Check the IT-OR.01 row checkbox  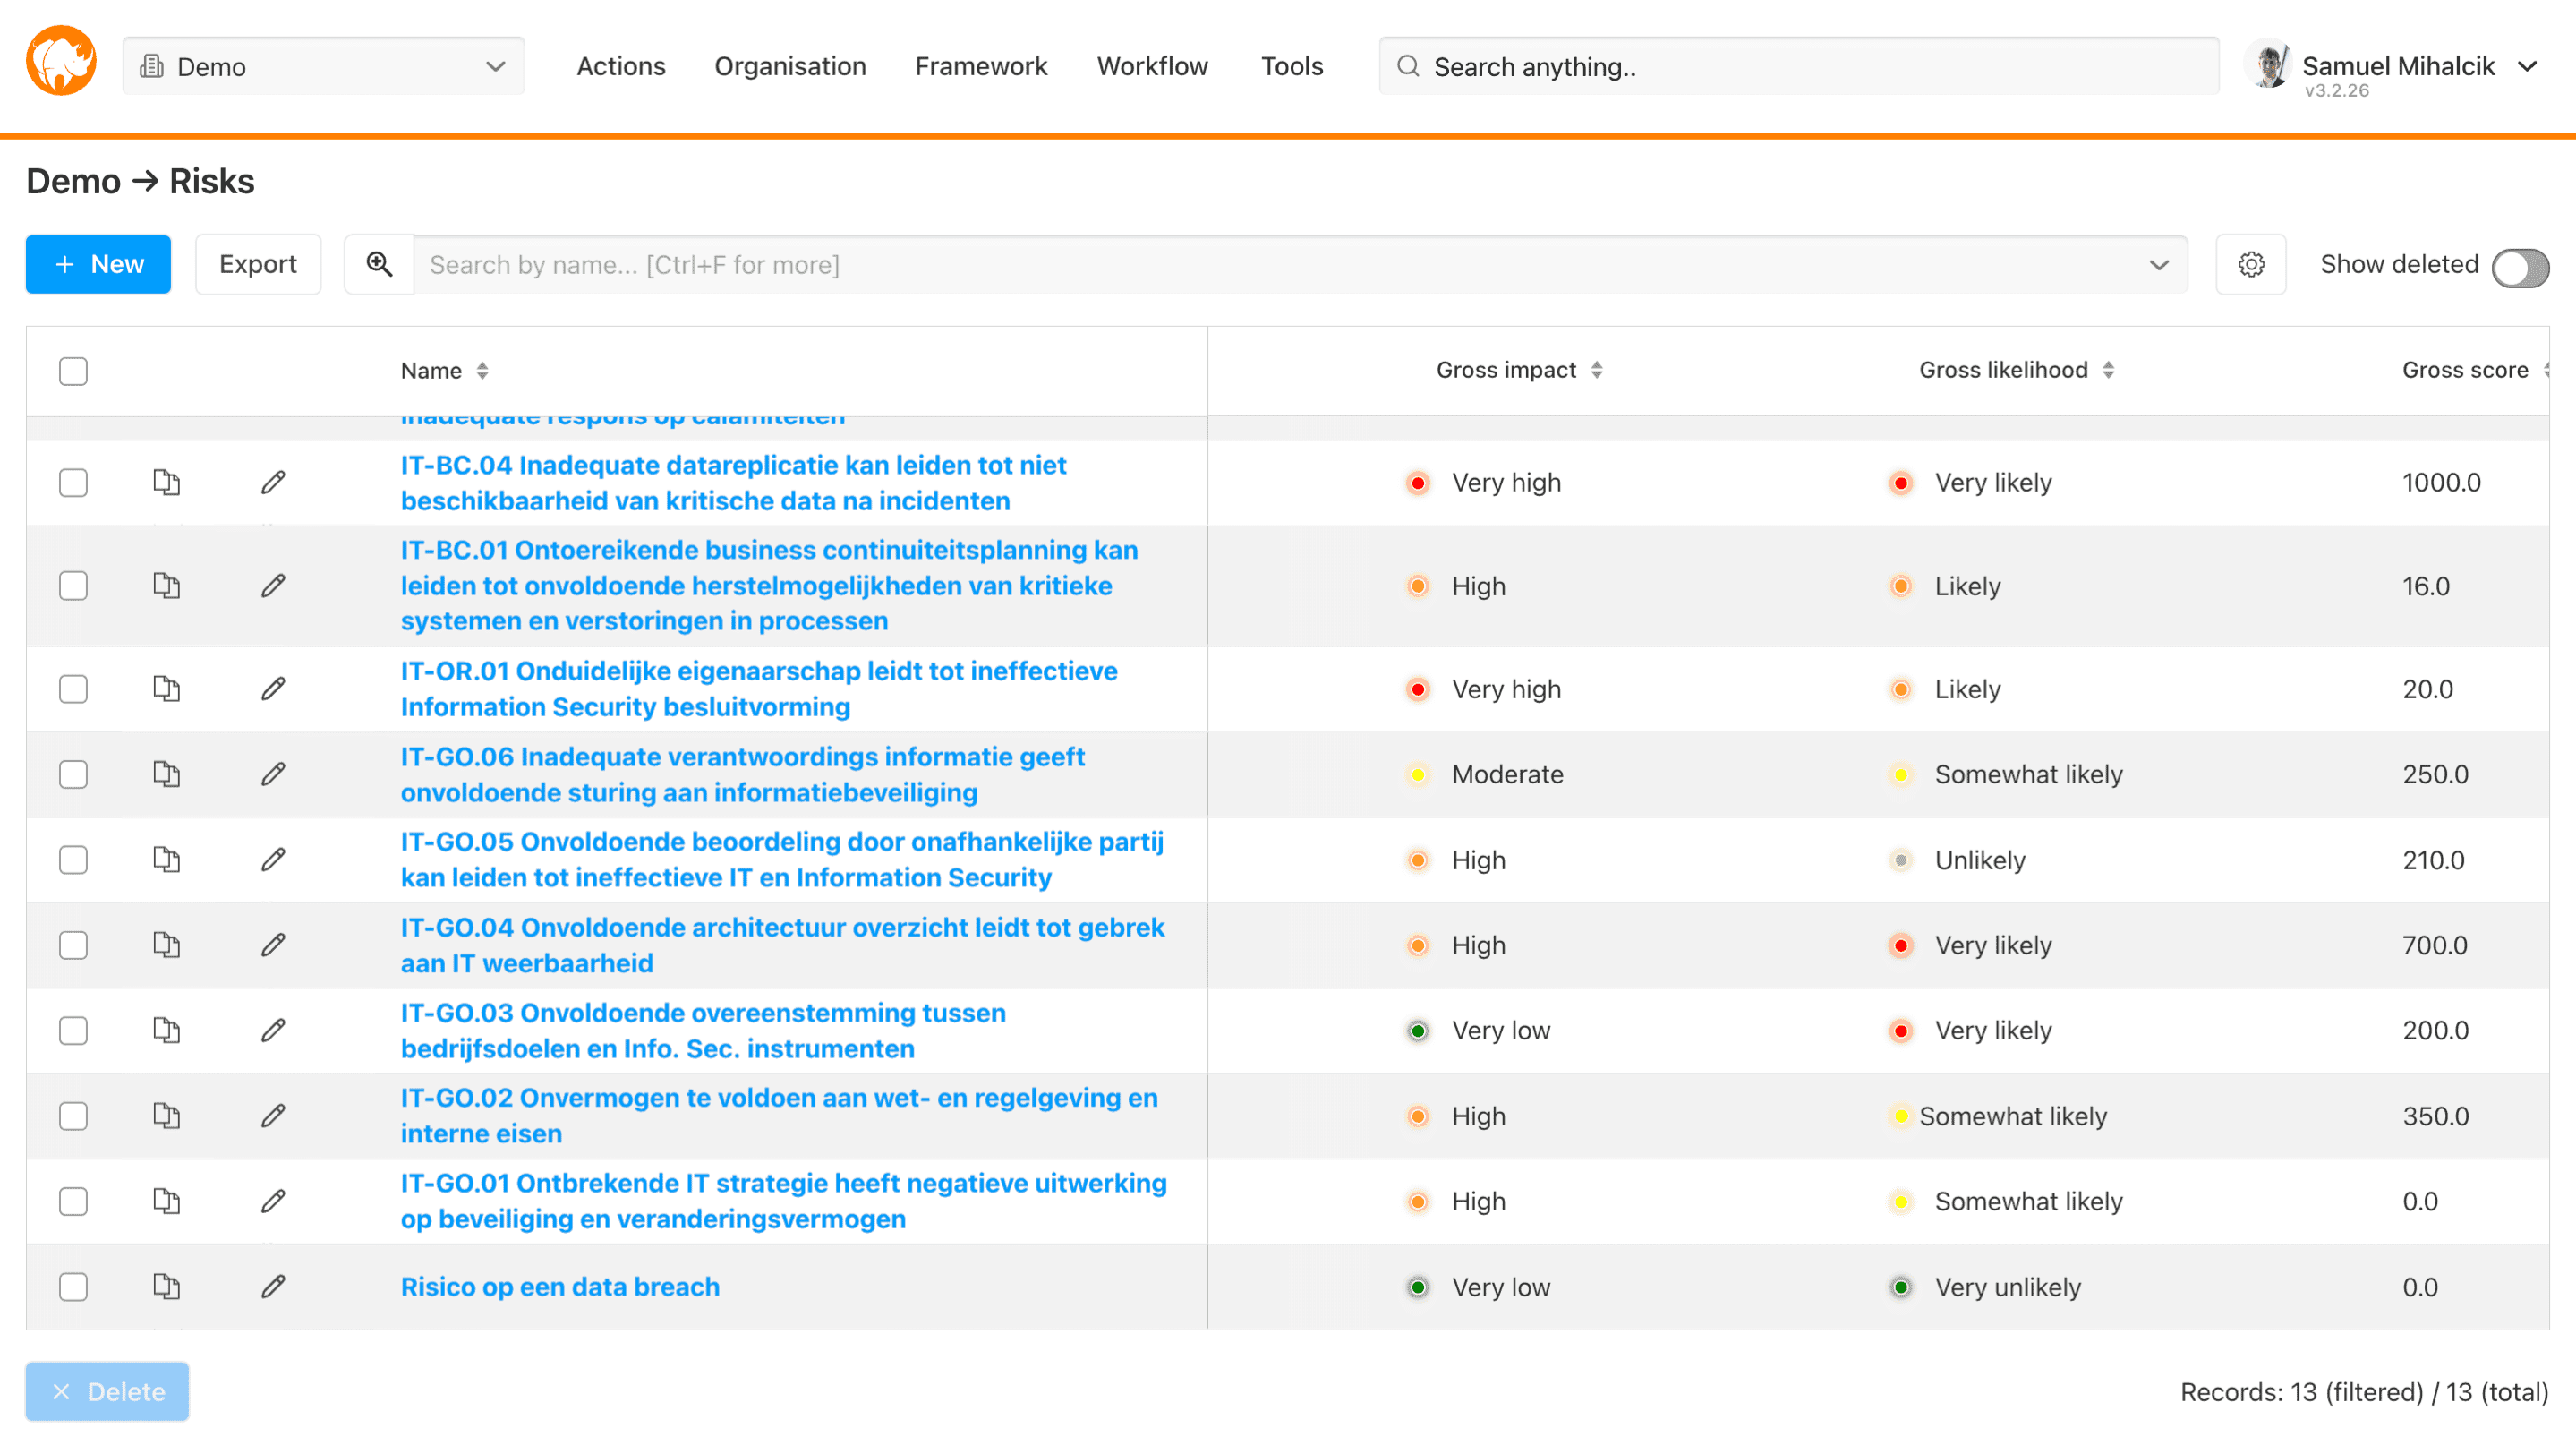(73, 688)
